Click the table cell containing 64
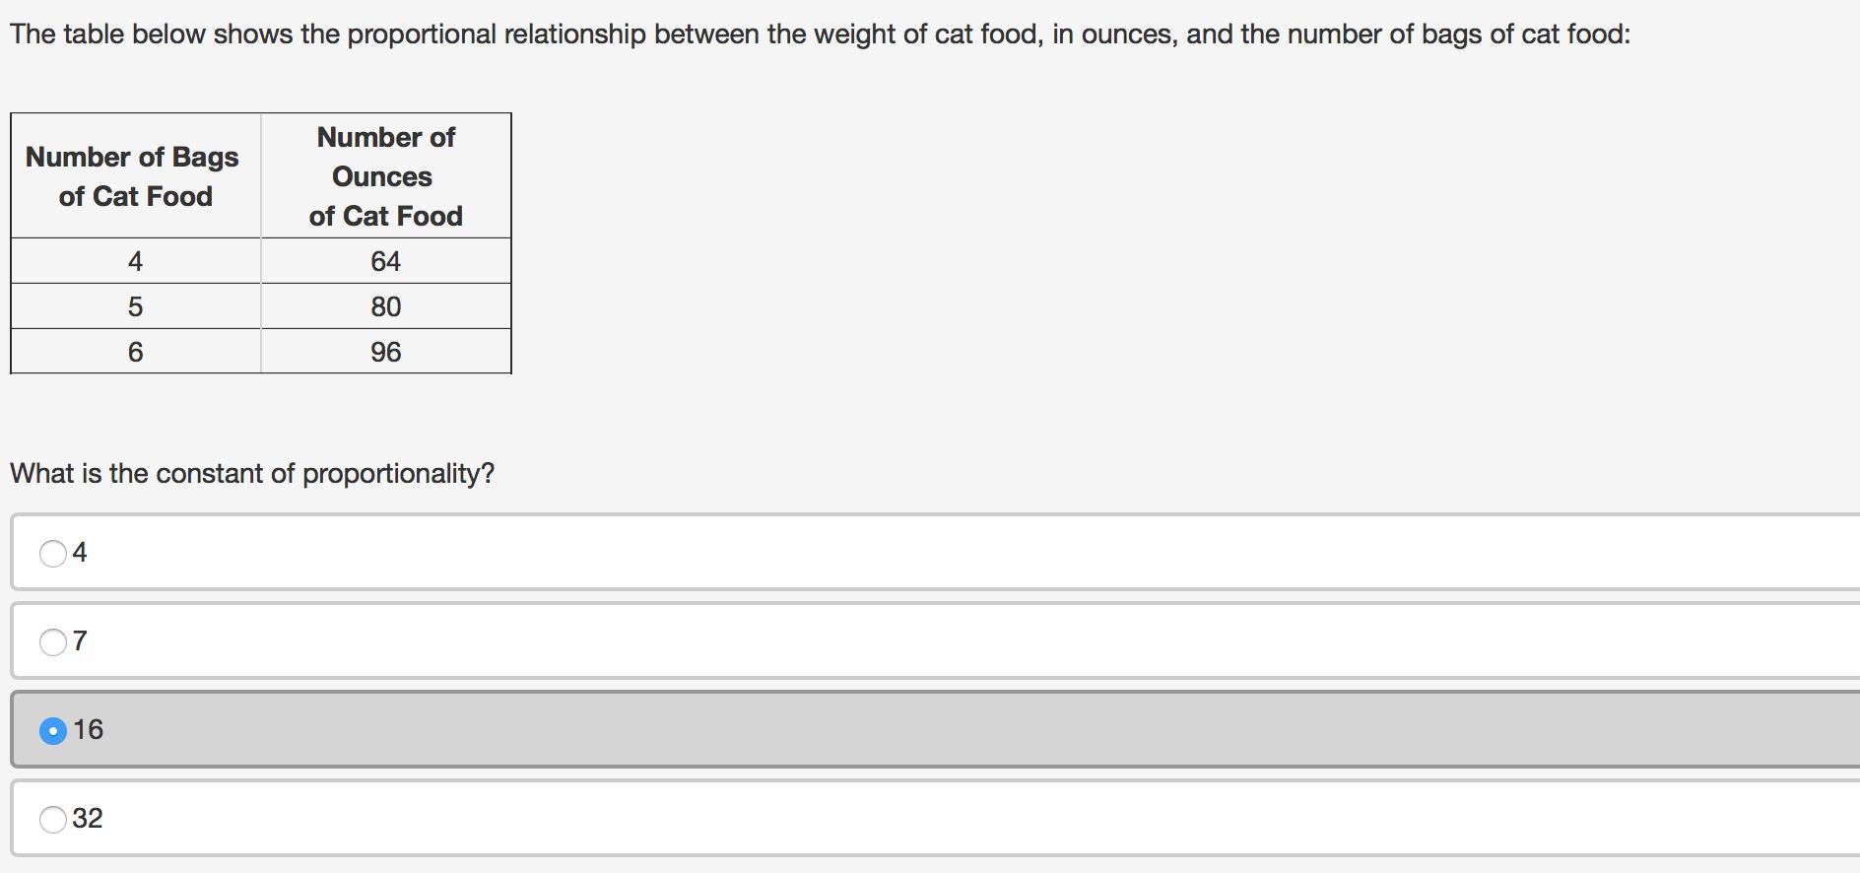Screen dimensions: 1860x873 pos(385,261)
